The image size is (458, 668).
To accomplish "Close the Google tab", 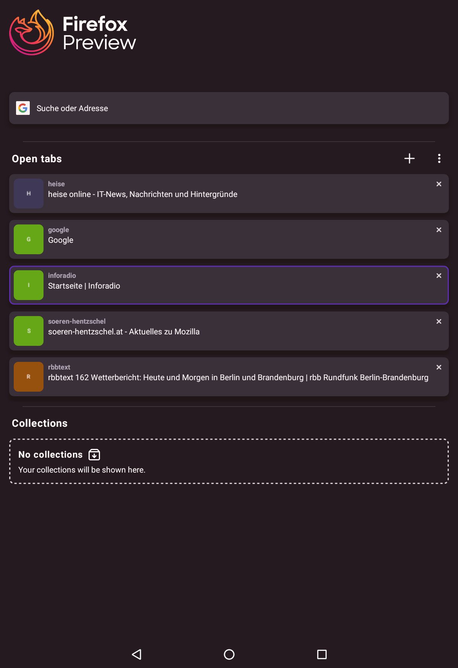I will [439, 230].
